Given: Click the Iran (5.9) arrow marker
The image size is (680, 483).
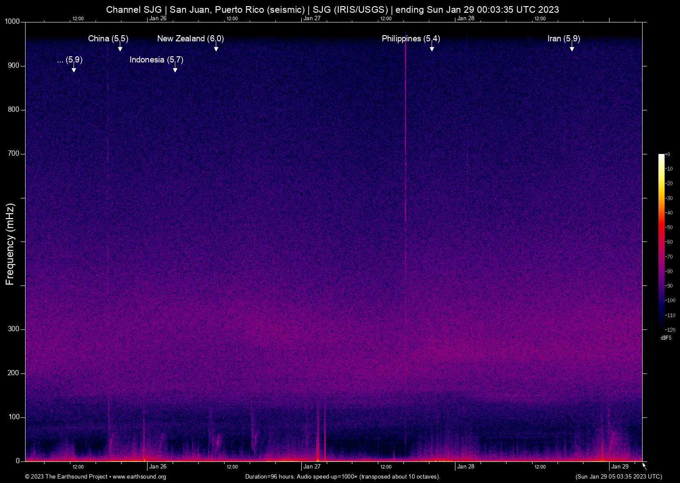Looking at the screenshot, I should coord(572,48).
